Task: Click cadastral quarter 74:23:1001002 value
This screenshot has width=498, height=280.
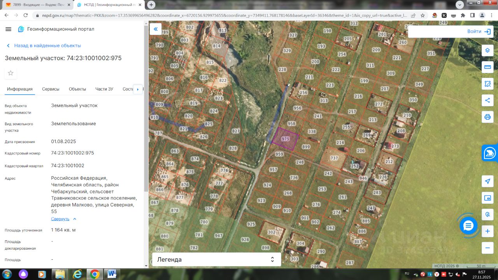Action: 68,166
